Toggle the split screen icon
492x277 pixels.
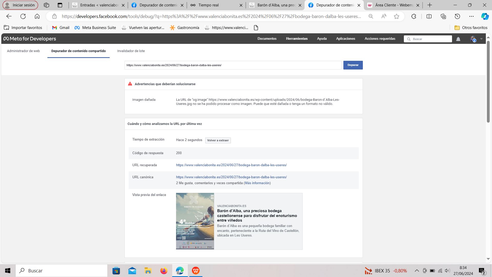[429, 16]
